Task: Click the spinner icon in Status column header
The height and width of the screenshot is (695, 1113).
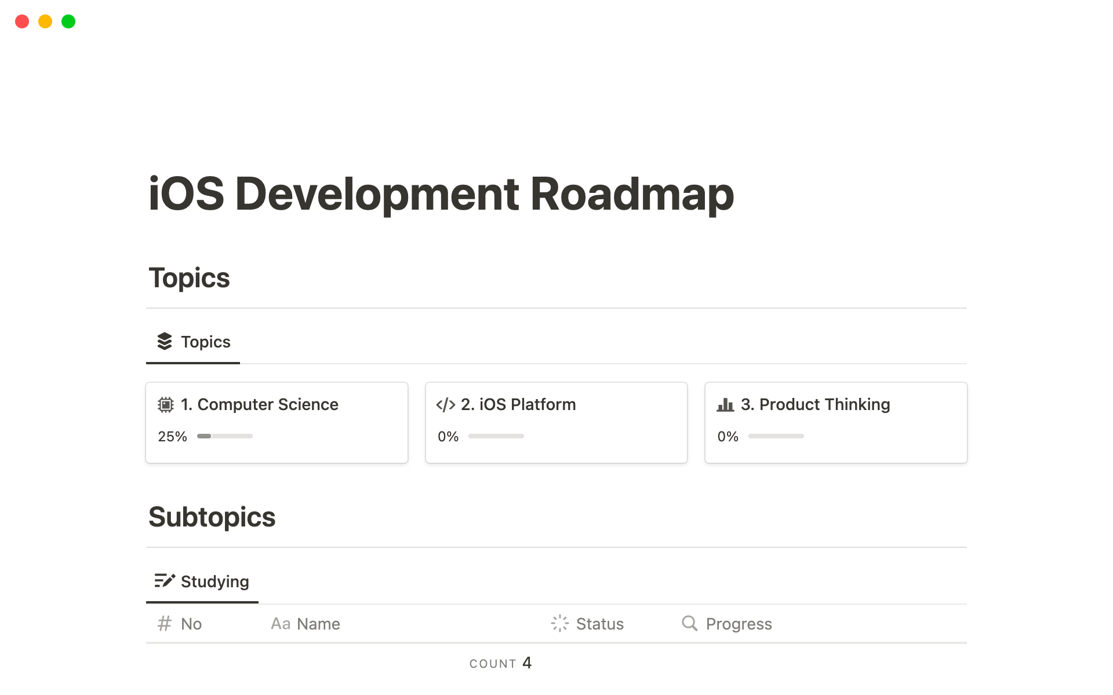Action: tap(560, 624)
